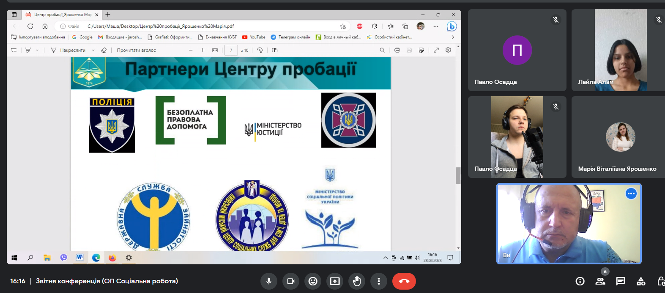Zoom out the PDF with minus button

[191, 50]
